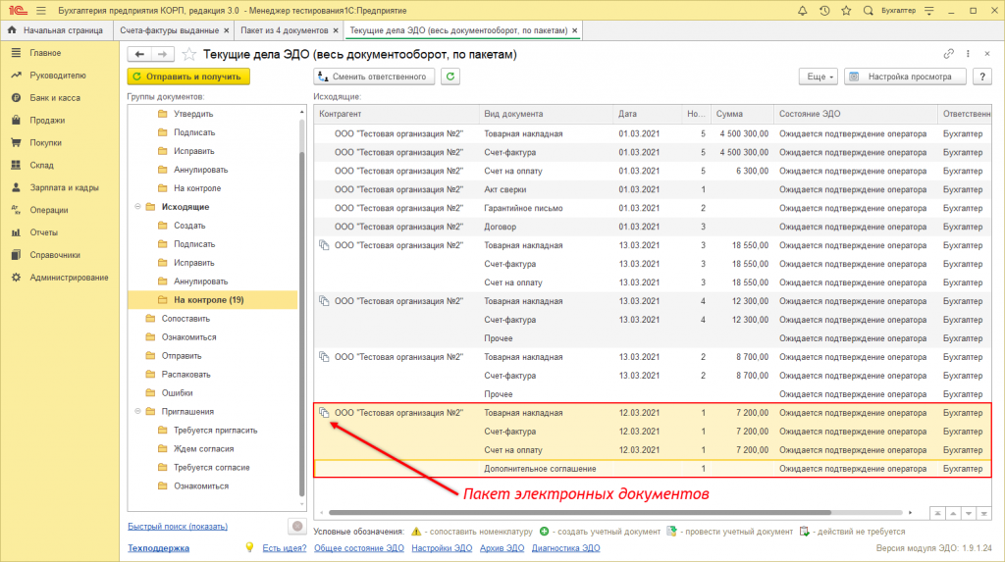Add current page to favorites star
The height and width of the screenshot is (562, 1005).
tap(189, 54)
